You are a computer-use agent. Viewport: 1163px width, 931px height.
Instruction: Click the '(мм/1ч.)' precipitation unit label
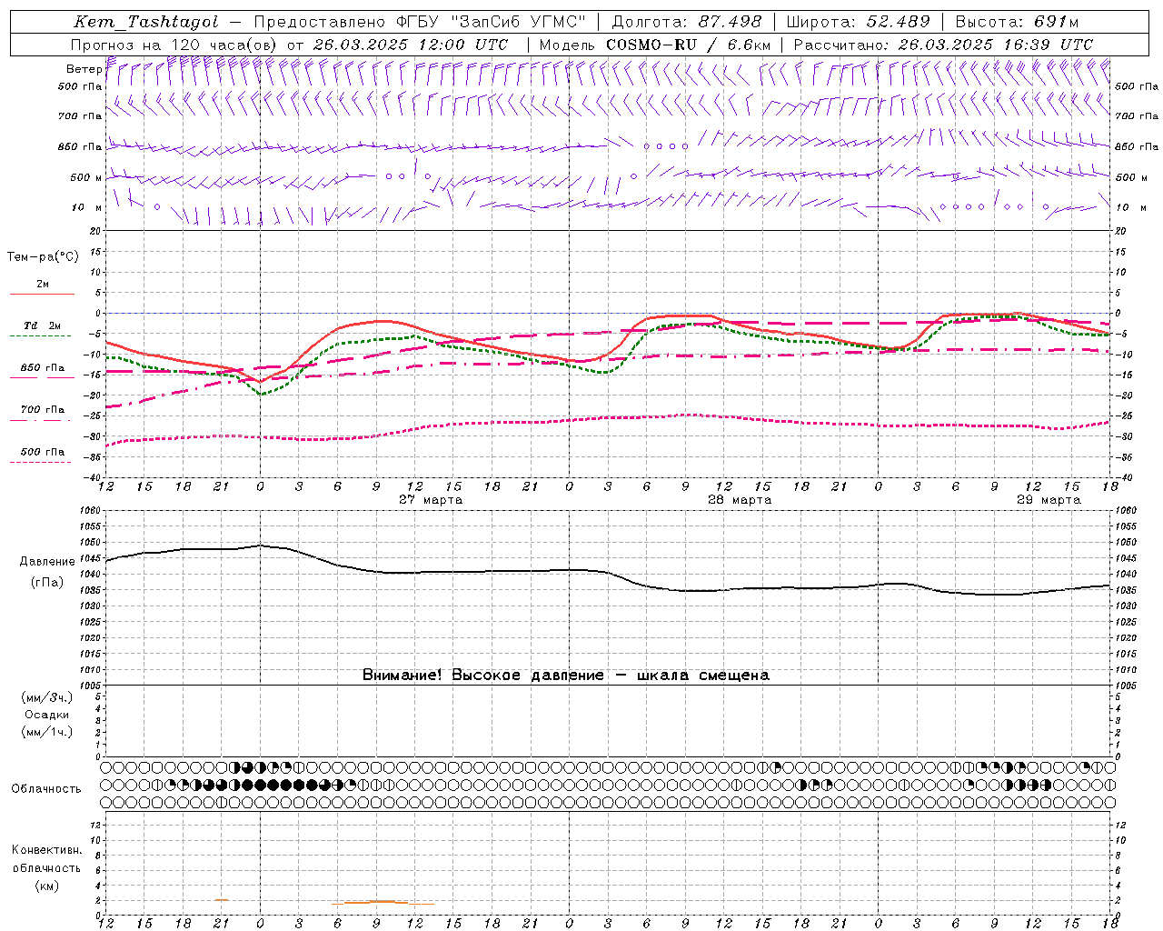coord(47,731)
